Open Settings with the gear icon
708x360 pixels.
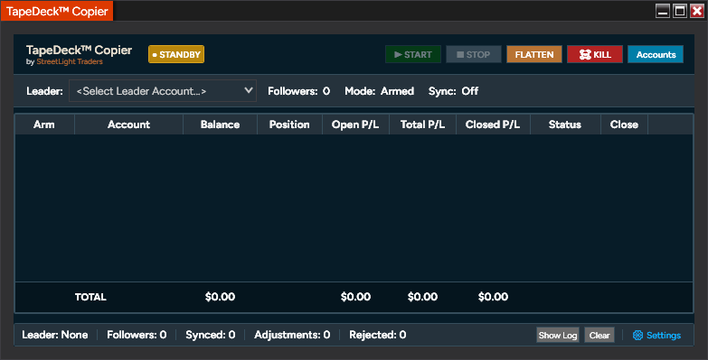656,336
